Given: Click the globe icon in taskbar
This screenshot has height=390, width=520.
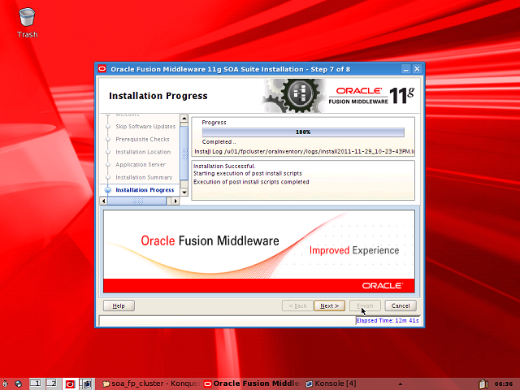Looking at the screenshot, I should 18,384.
